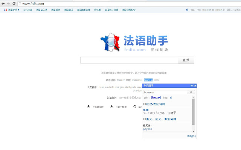Open the 下载手机版 download link
Viewport: 241px width, 150px height.
point(121,107)
